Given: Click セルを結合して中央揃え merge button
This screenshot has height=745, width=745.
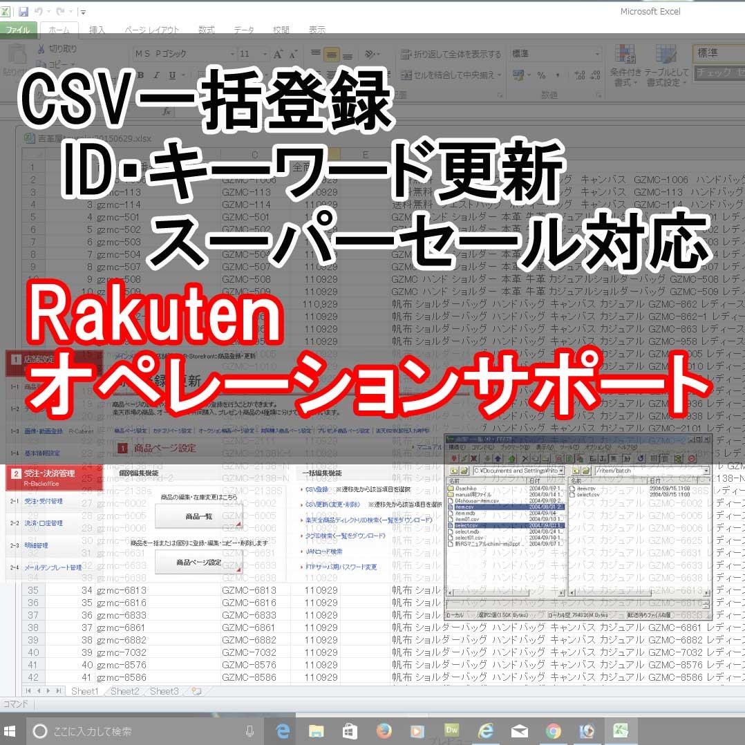Looking at the screenshot, I should coord(451,75).
